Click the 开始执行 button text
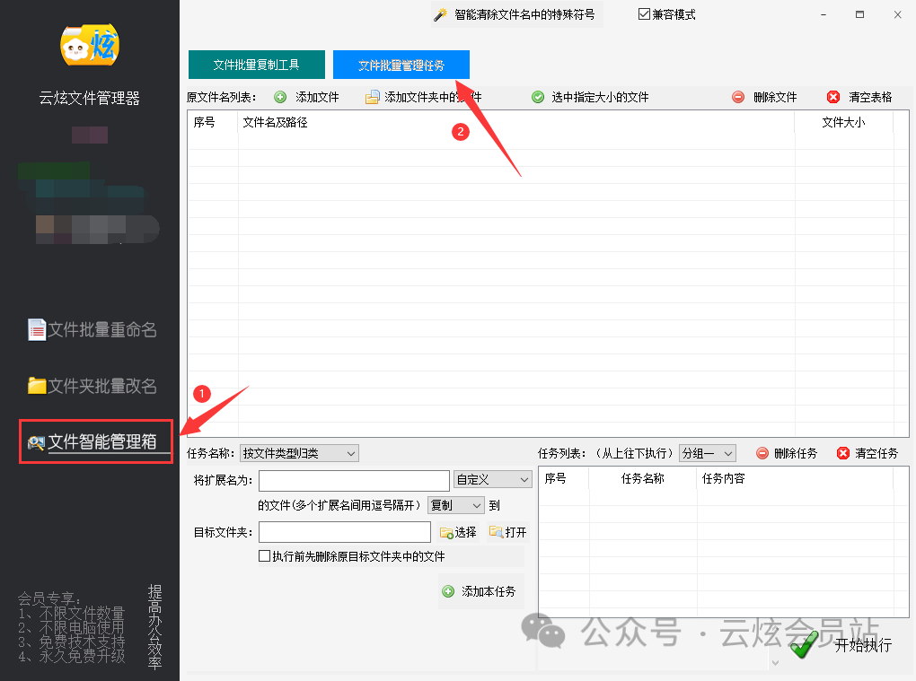The image size is (916, 681). (863, 645)
